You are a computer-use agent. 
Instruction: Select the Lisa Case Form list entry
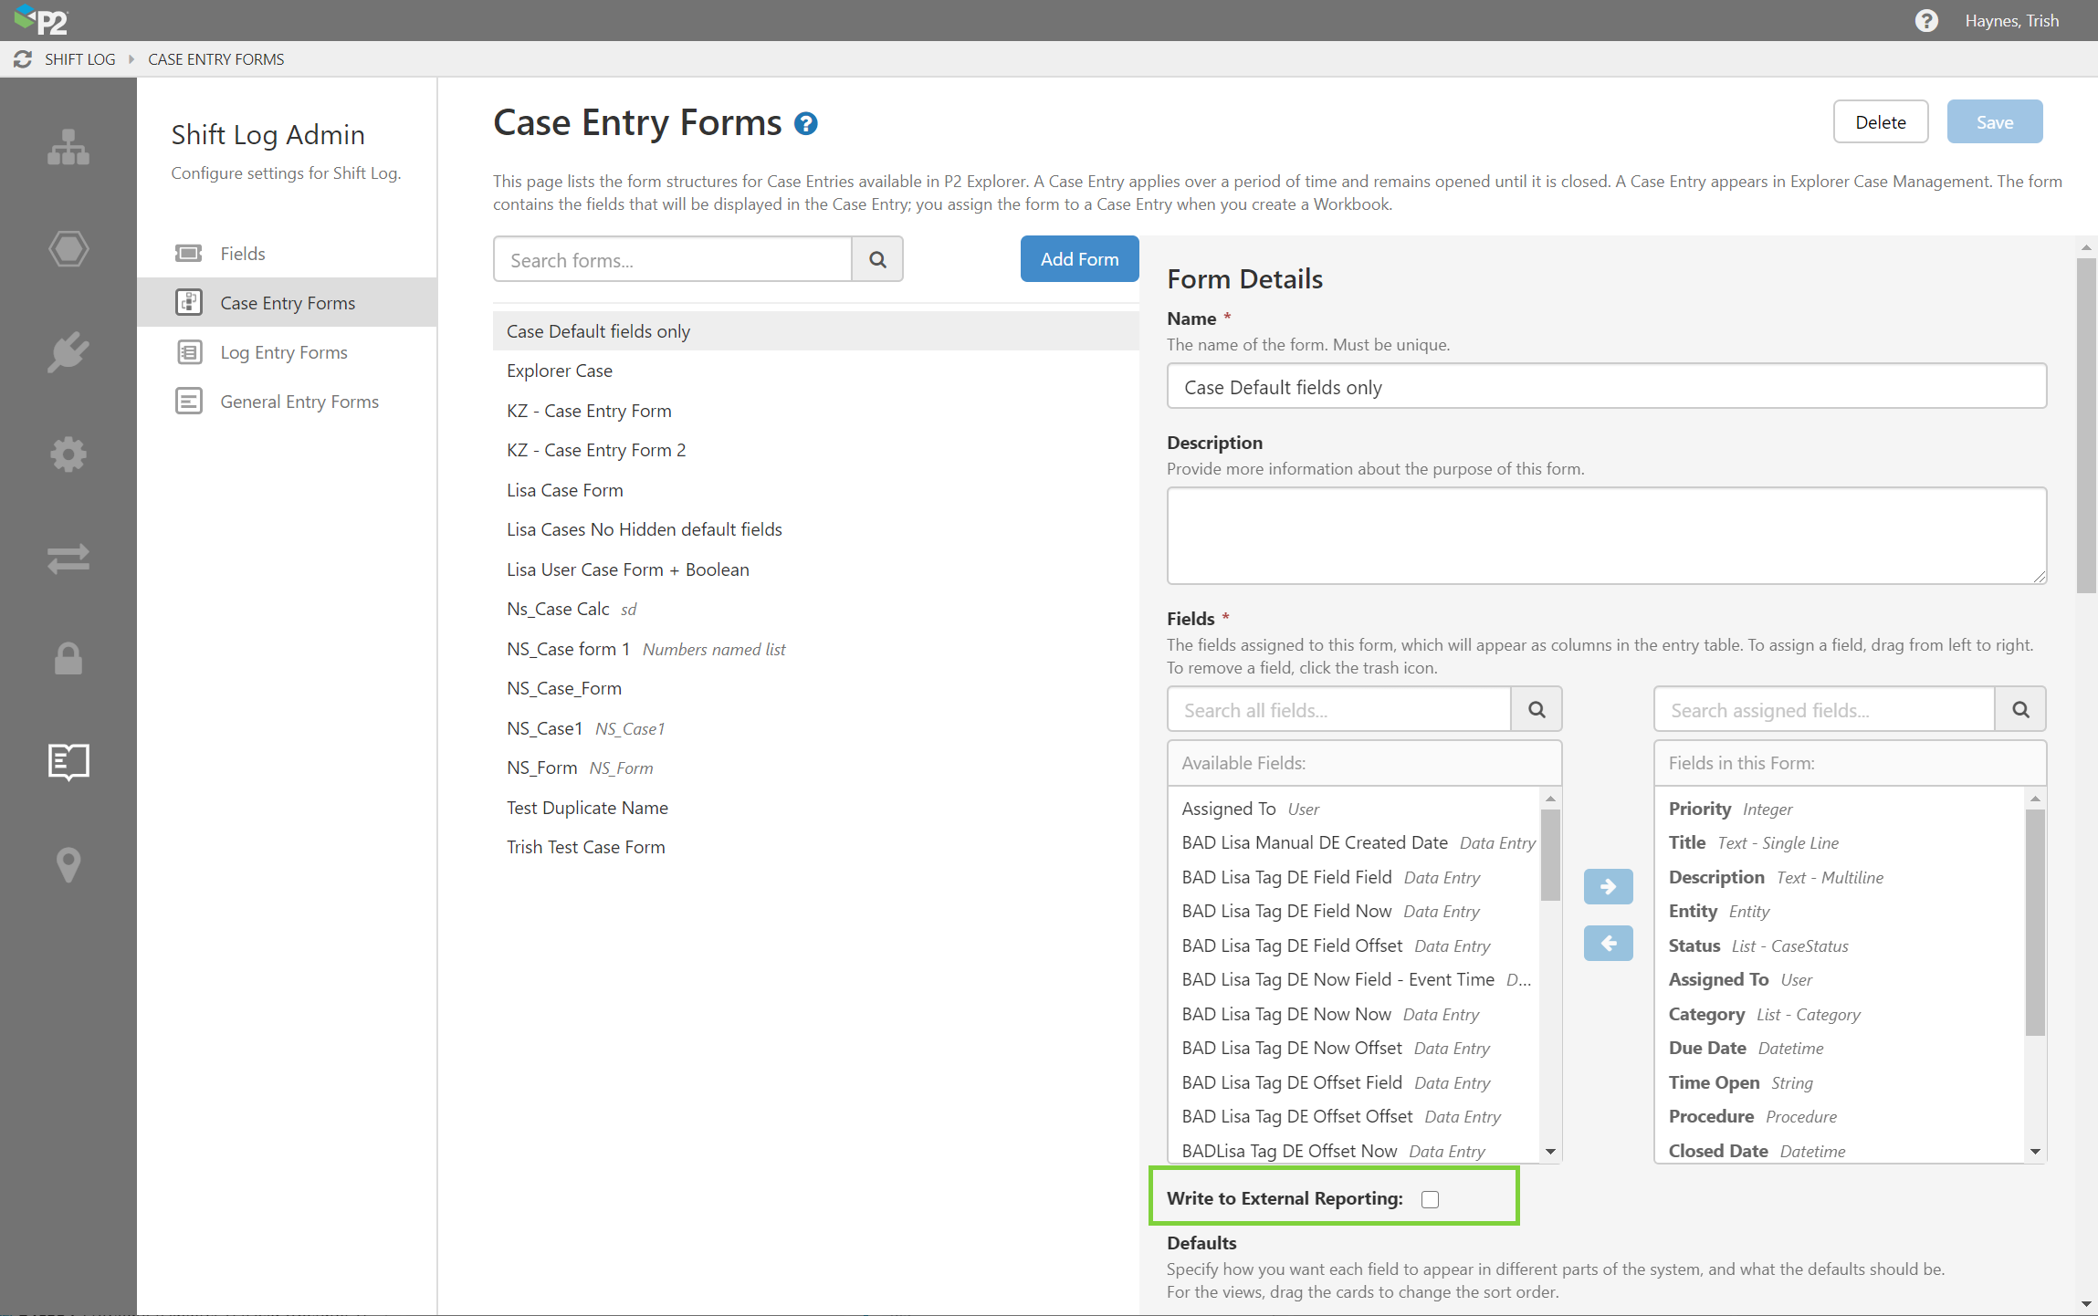click(x=565, y=490)
